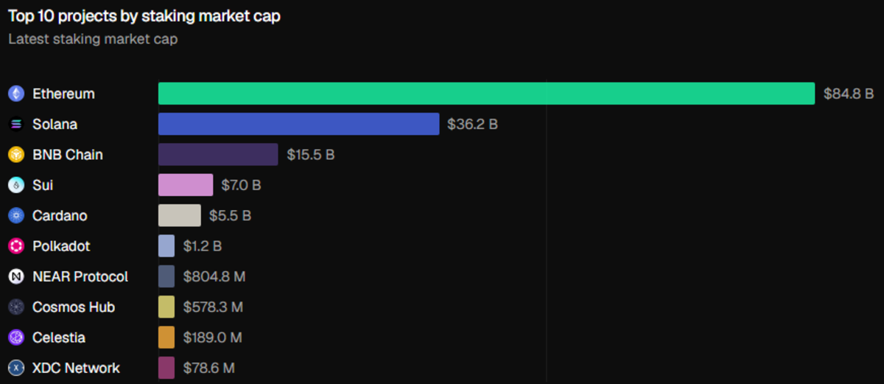Click the $84.8 B value label
884x384 pixels.
(x=848, y=94)
